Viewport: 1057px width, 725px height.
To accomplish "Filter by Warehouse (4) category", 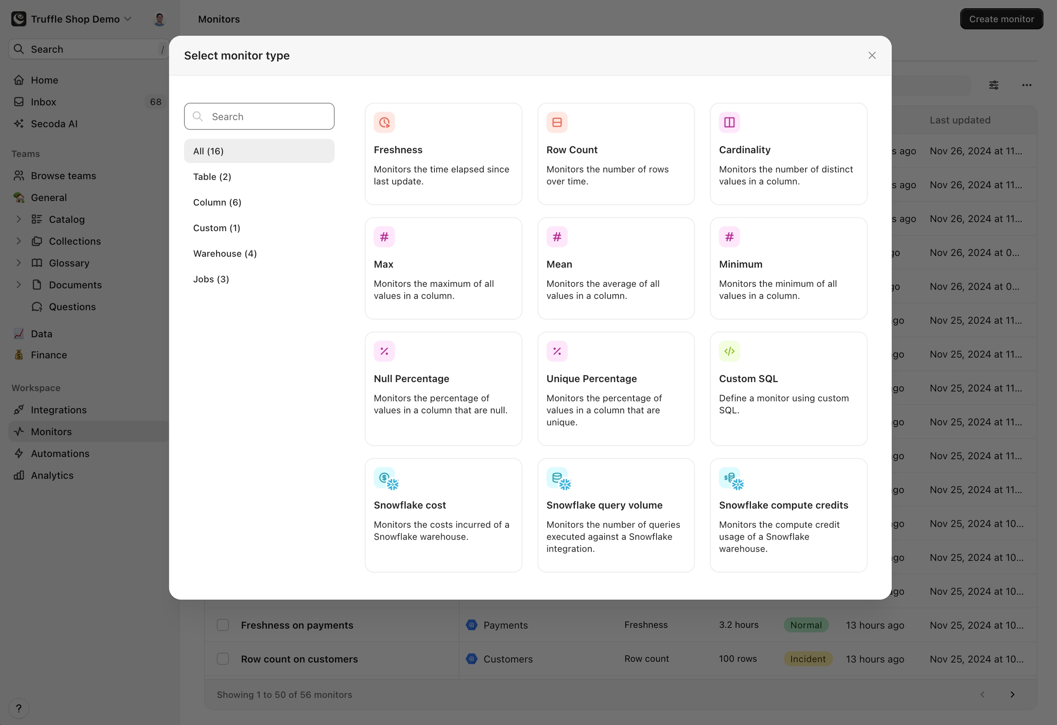I will pyautogui.click(x=225, y=254).
